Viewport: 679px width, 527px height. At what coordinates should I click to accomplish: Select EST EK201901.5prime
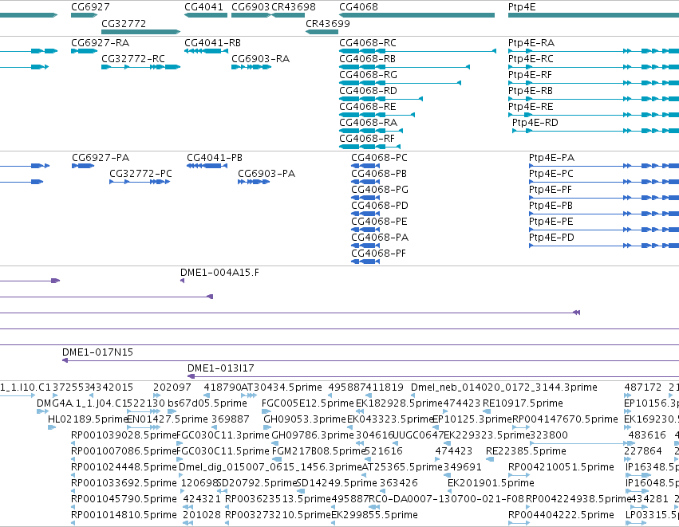(x=450, y=491)
